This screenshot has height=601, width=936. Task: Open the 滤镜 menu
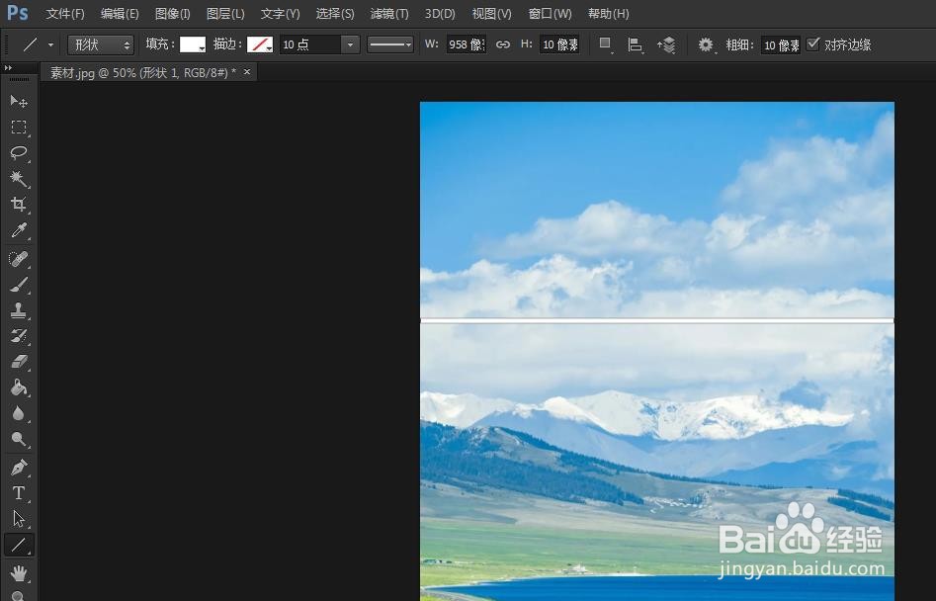click(388, 13)
